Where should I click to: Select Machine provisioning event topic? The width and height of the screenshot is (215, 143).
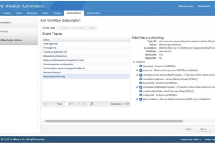[86, 77]
